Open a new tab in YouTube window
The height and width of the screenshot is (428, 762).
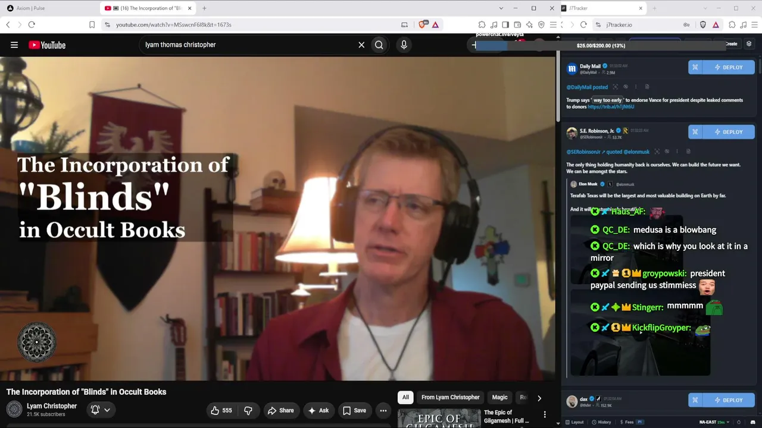(x=204, y=8)
